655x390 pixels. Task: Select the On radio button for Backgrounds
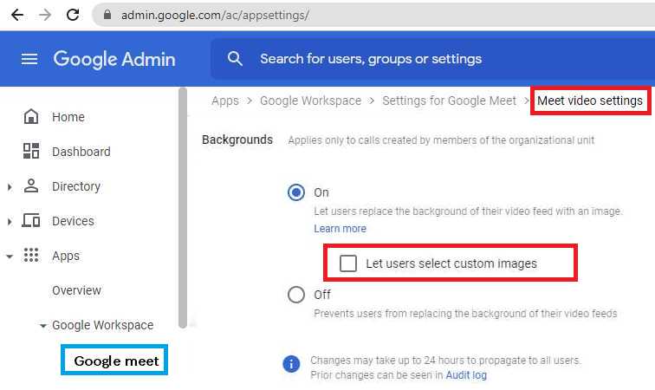[x=296, y=192]
